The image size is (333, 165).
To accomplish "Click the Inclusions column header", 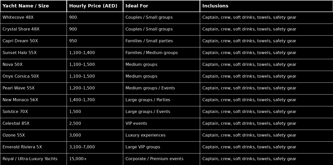I will click(x=215, y=6).
